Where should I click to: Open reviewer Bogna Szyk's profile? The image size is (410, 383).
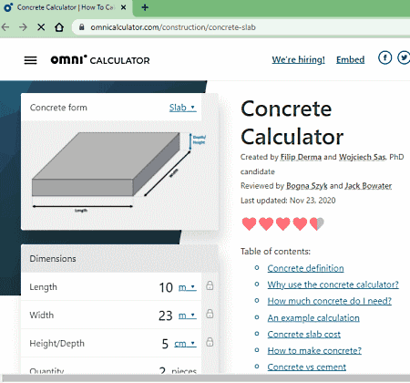tap(307, 186)
